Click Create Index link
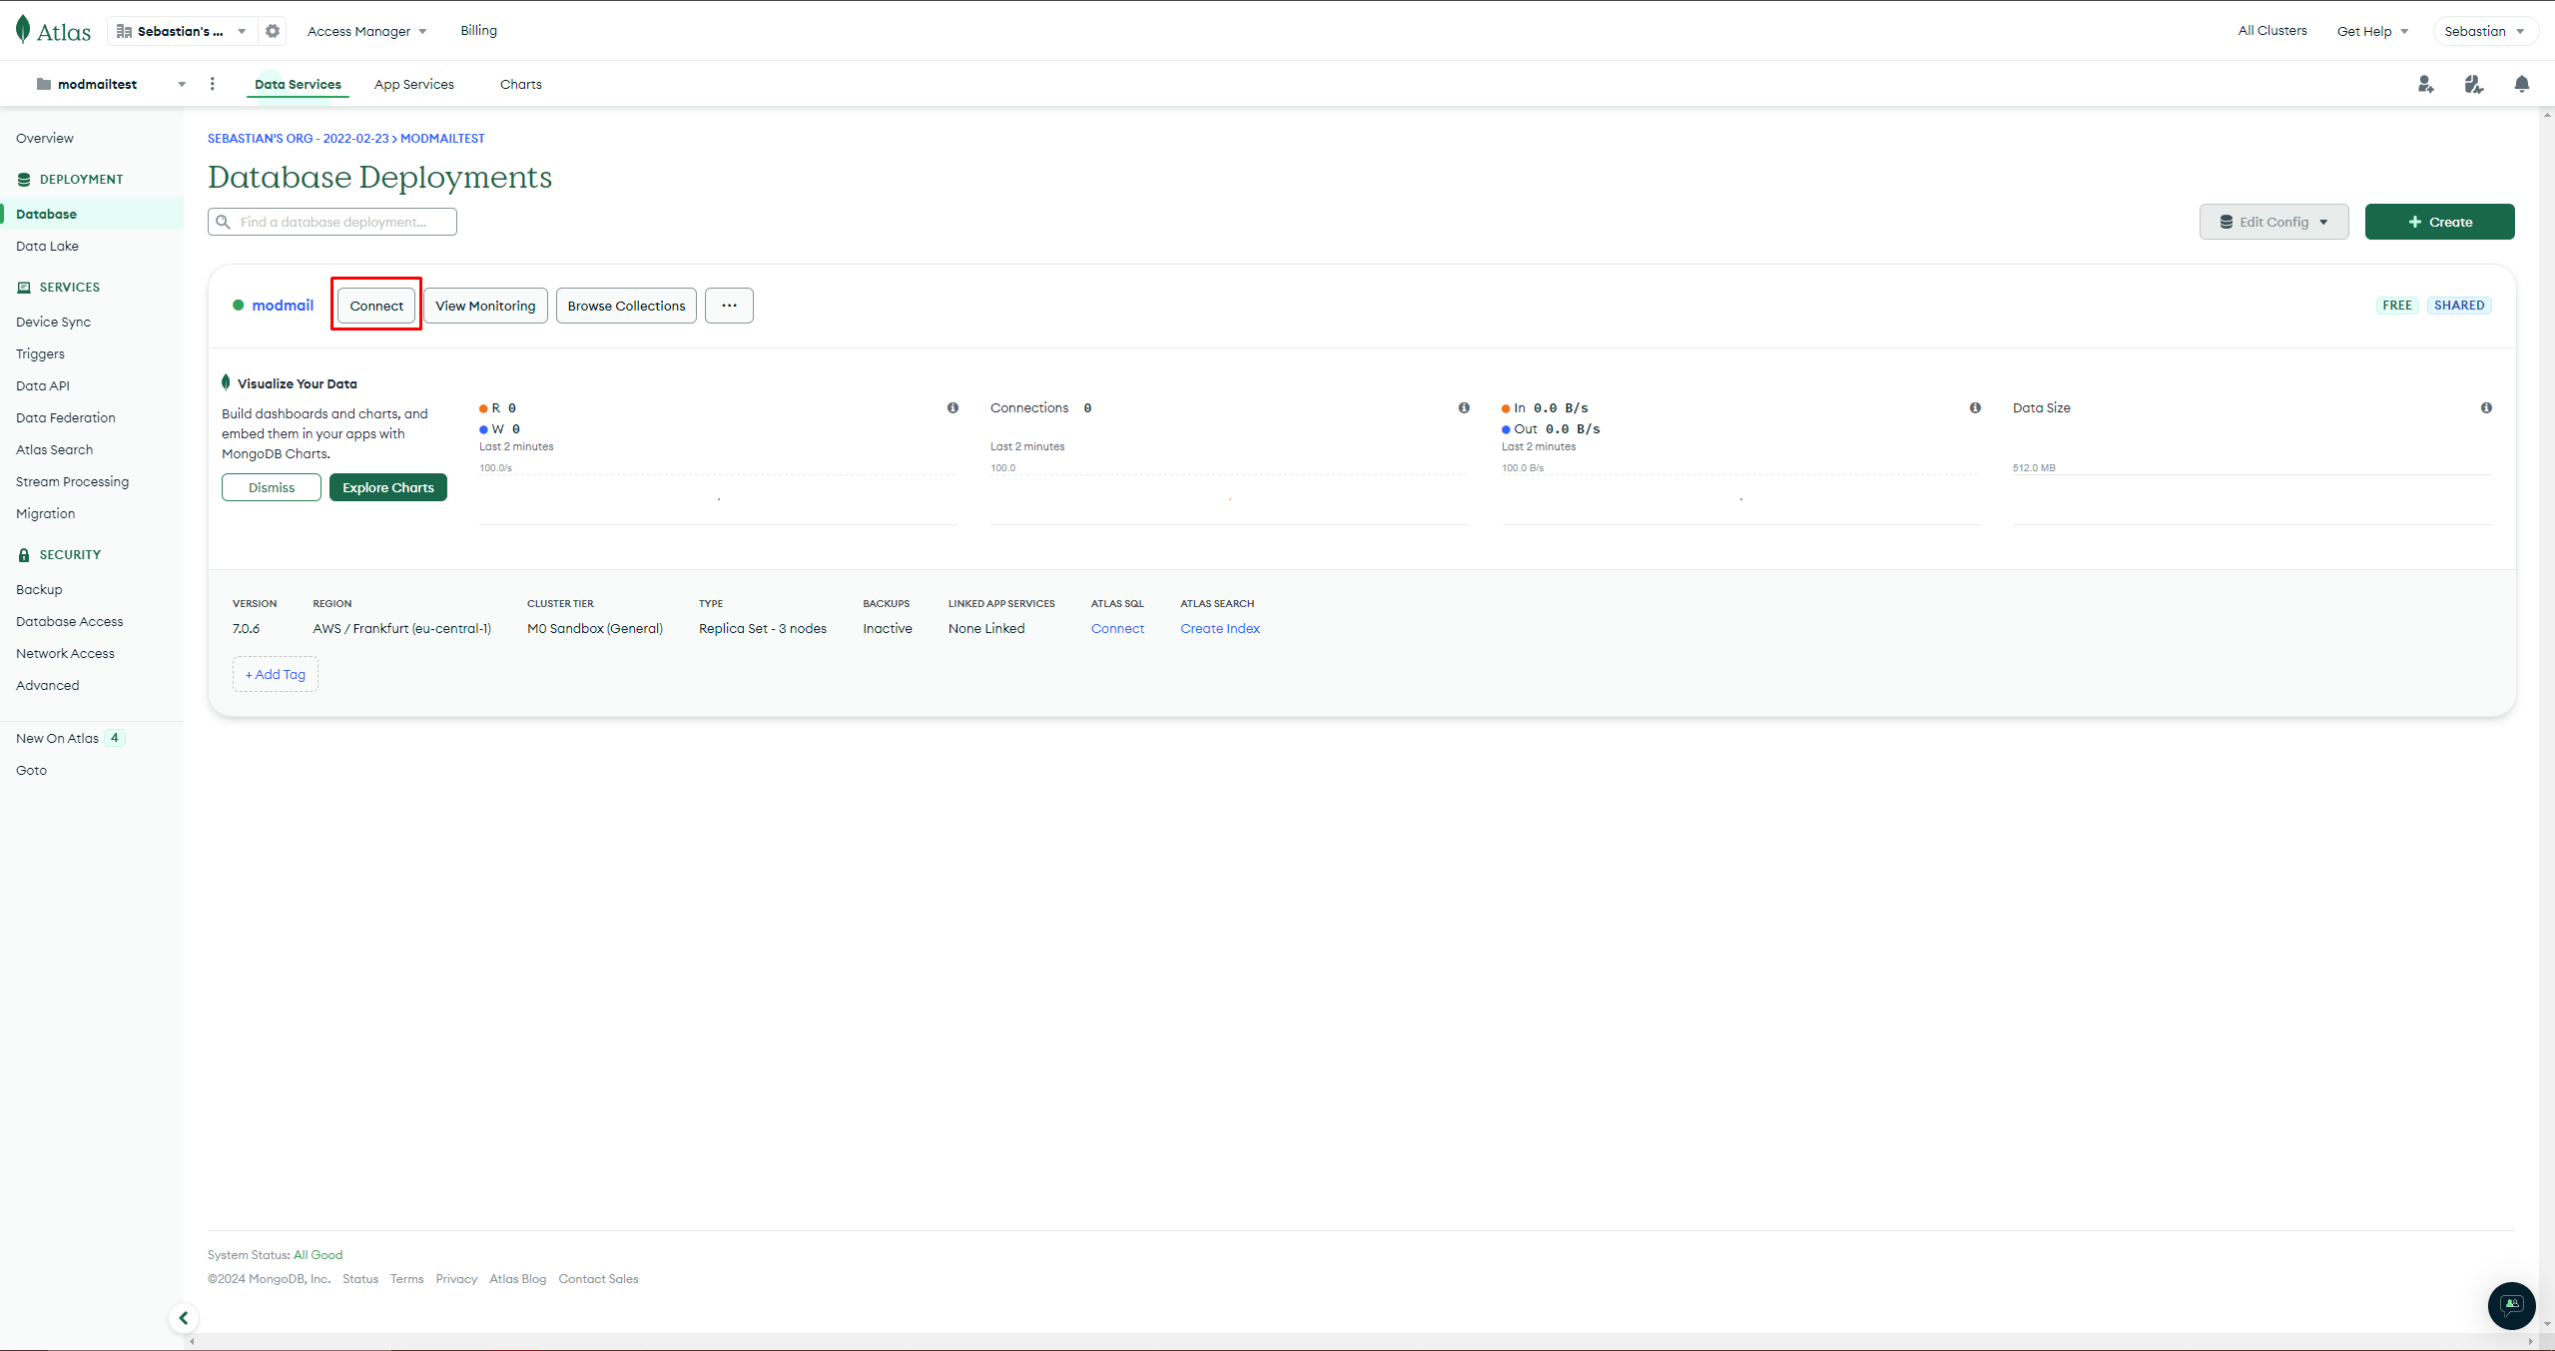The image size is (2555, 1351). (1220, 628)
